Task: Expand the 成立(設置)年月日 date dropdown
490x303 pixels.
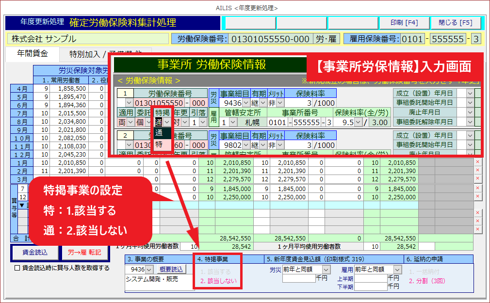Action: (x=470, y=93)
